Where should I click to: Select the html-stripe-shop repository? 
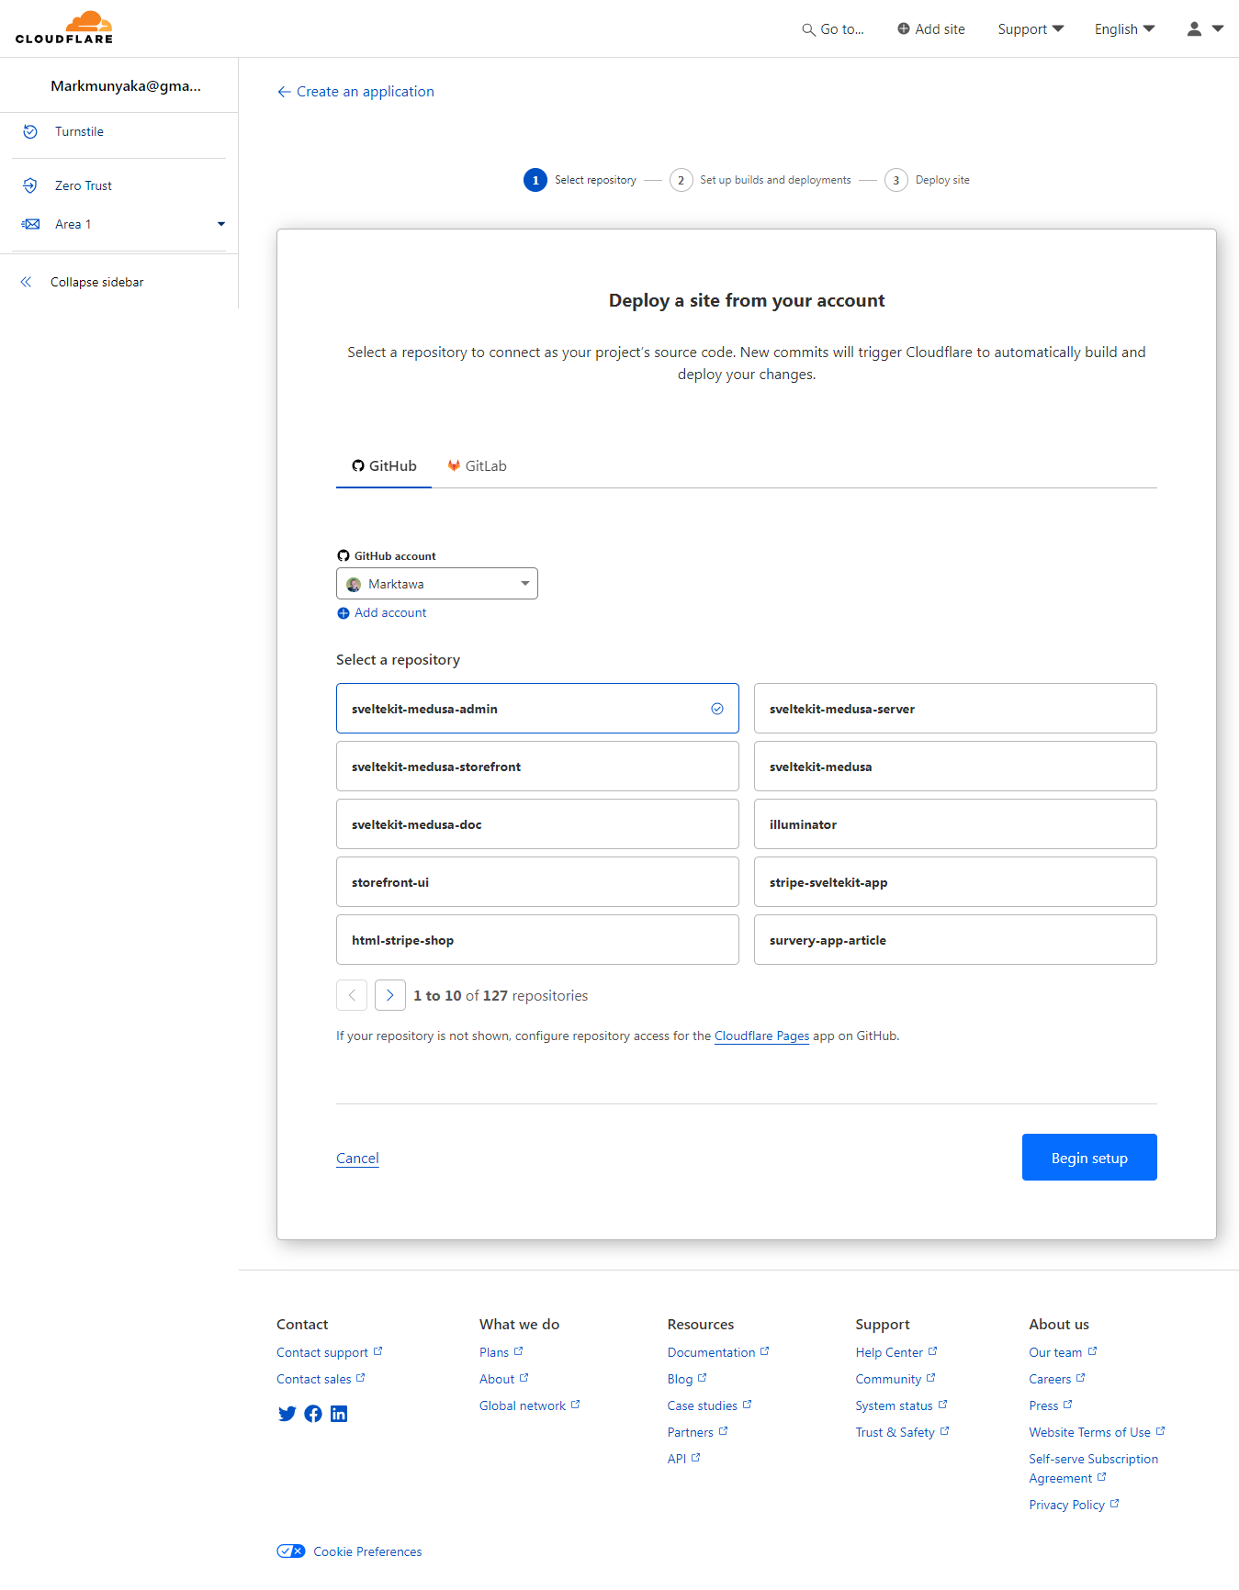tap(537, 939)
